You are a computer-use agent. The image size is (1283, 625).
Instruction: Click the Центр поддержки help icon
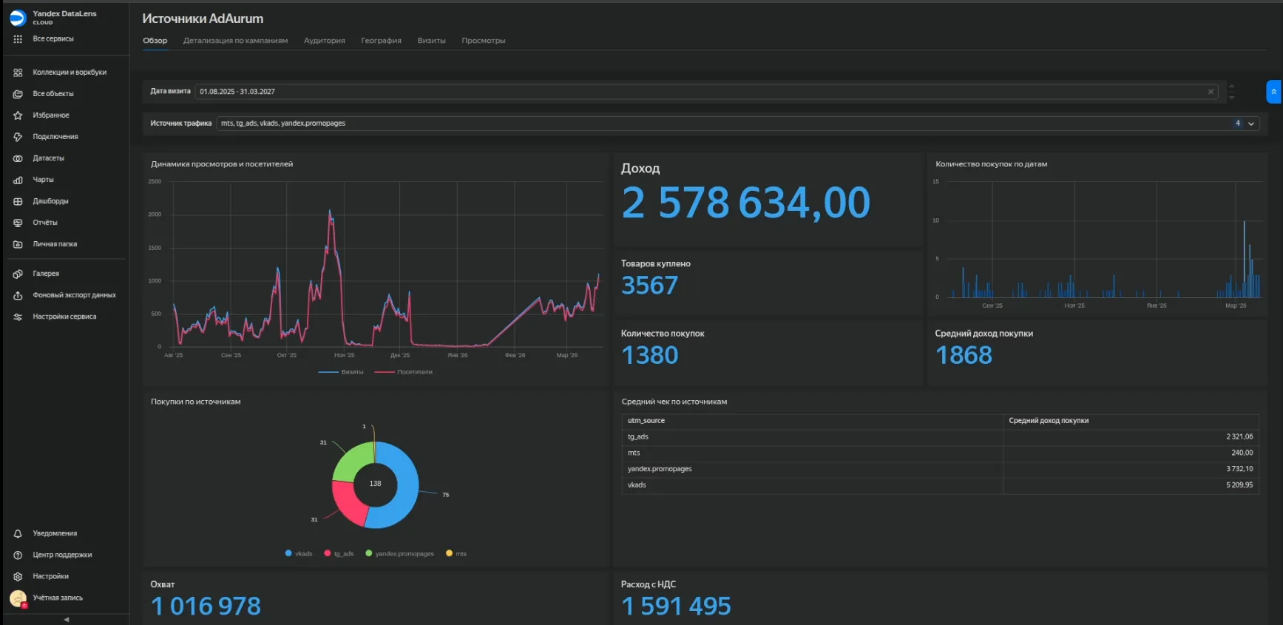[18, 555]
